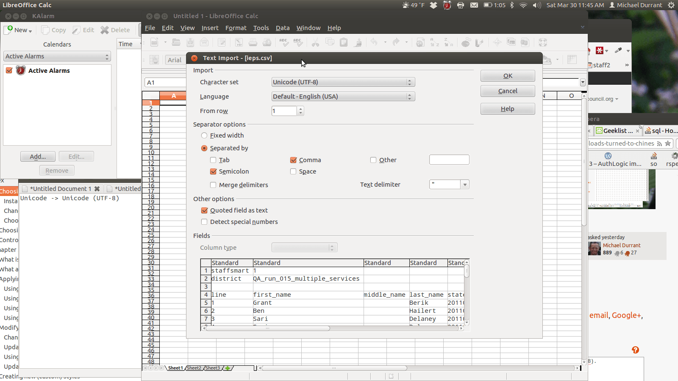
Task: Click the Wi-Fi network tray icon
Action: point(523,5)
